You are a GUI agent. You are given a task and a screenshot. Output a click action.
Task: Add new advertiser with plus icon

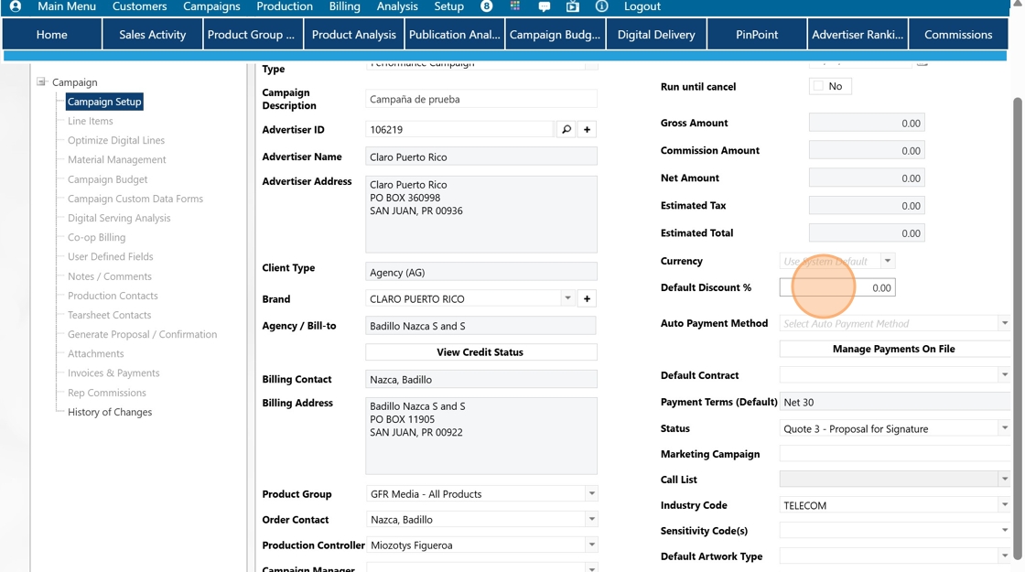click(x=587, y=129)
